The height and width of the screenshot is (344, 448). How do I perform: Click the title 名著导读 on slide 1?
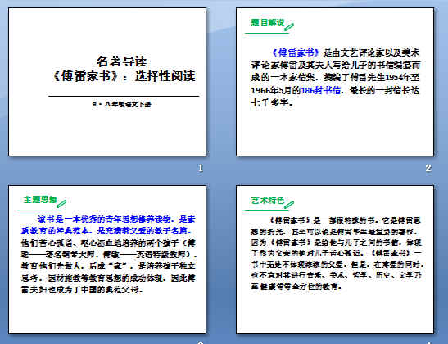pos(122,61)
